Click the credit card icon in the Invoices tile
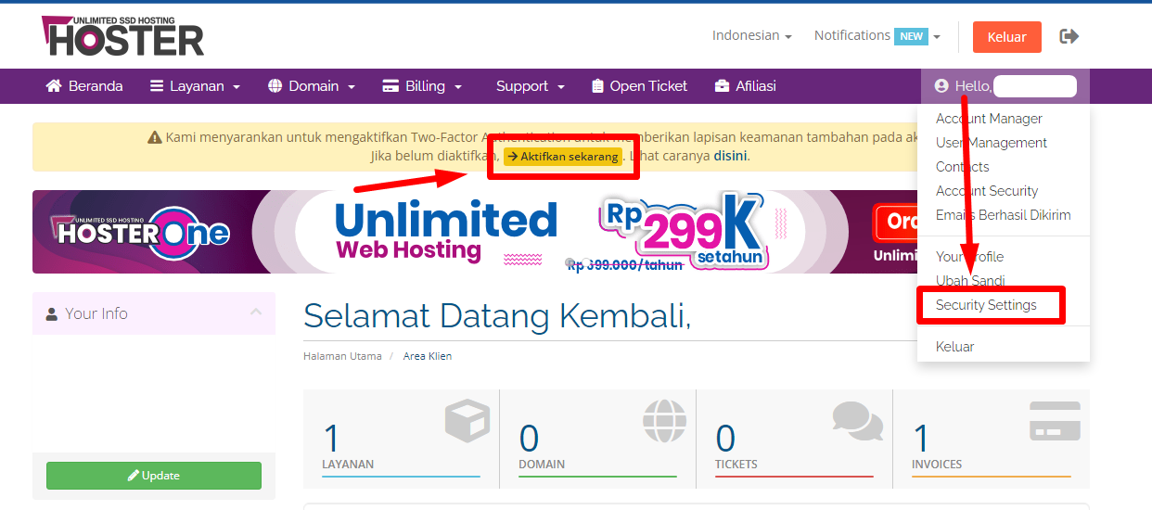1152x510 pixels. [x=1055, y=422]
